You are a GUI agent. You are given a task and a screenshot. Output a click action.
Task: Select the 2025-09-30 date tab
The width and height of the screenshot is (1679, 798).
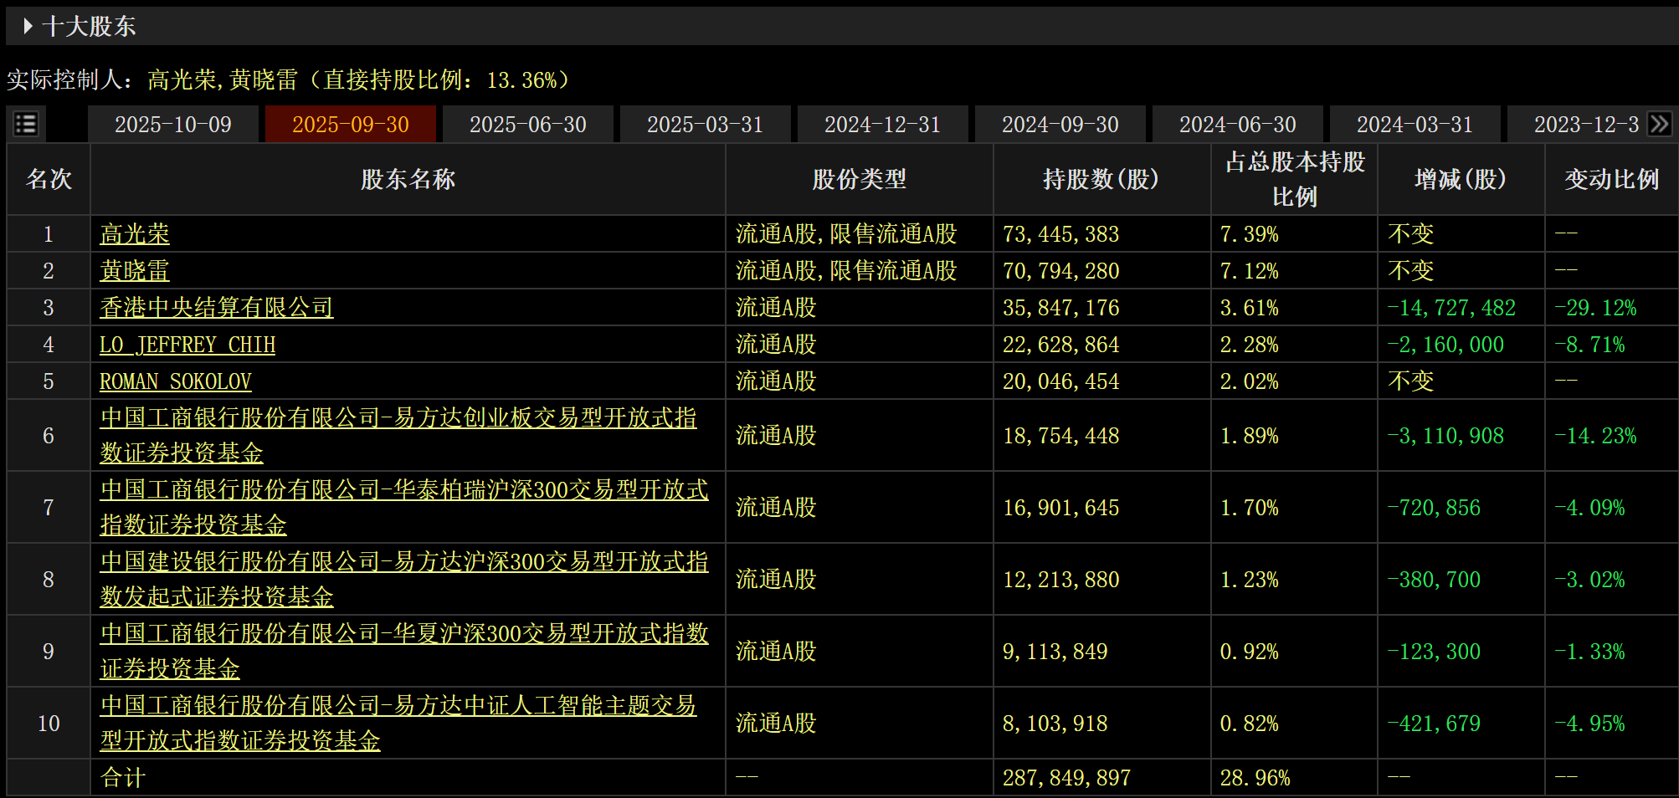351,123
